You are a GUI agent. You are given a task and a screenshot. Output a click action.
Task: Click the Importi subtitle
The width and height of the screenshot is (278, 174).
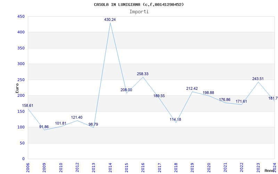139,12
